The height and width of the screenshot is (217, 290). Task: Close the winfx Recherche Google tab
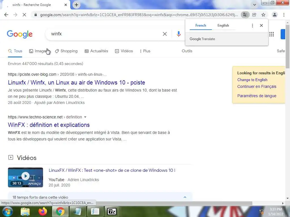pyautogui.click(x=66, y=5)
